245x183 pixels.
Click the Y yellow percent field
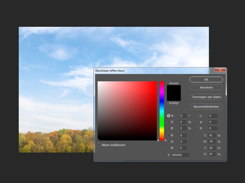212,148
